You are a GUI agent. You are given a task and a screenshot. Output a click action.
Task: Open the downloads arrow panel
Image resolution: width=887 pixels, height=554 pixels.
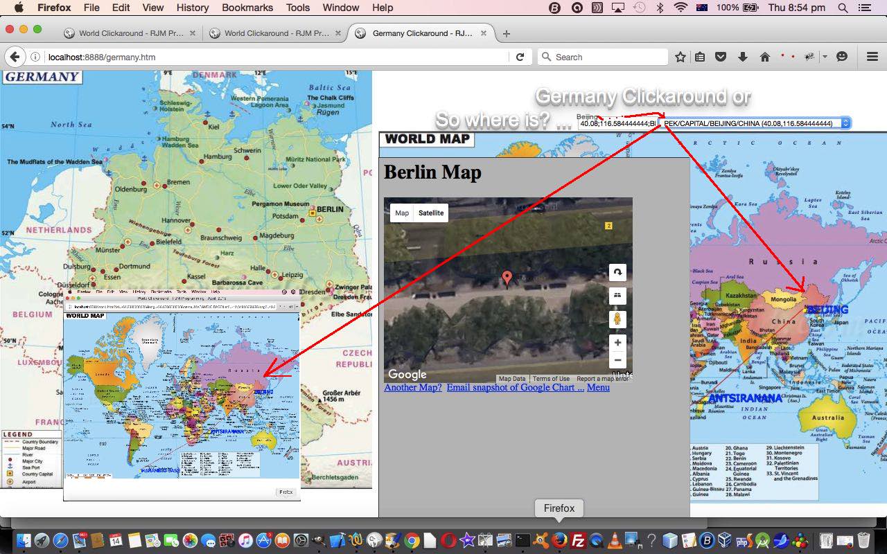coord(743,57)
